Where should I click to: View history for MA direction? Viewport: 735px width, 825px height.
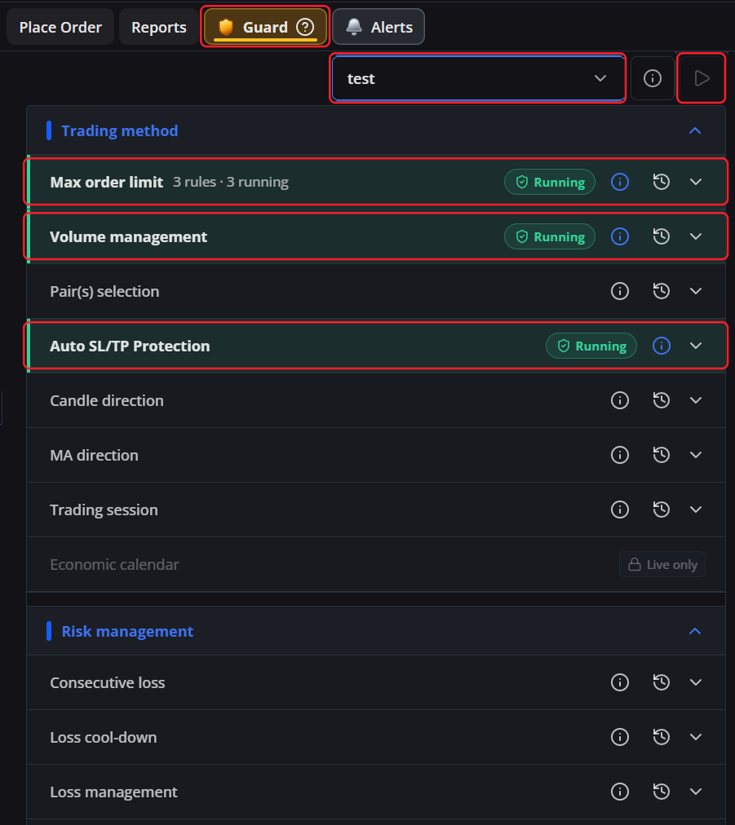(662, 455)
